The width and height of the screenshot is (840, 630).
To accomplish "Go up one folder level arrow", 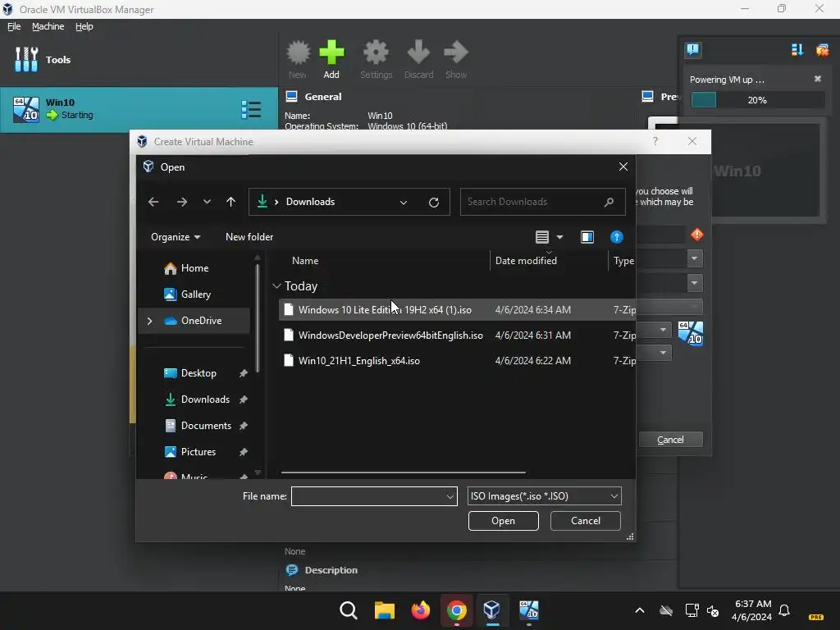I will (231, 202).
